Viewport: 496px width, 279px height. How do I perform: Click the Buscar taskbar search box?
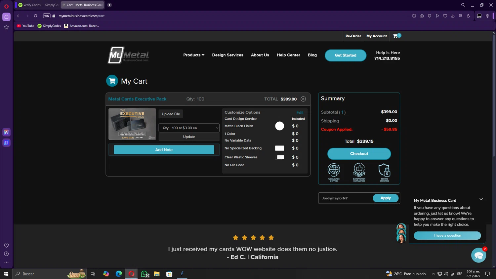50,274
